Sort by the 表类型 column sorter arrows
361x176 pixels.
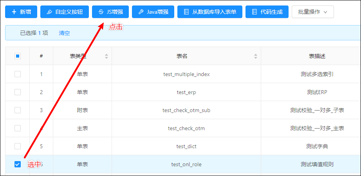(106, 56)
